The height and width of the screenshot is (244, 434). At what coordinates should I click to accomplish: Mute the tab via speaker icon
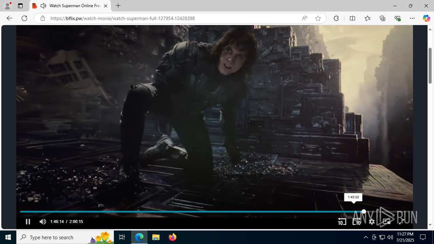point(43,6)
